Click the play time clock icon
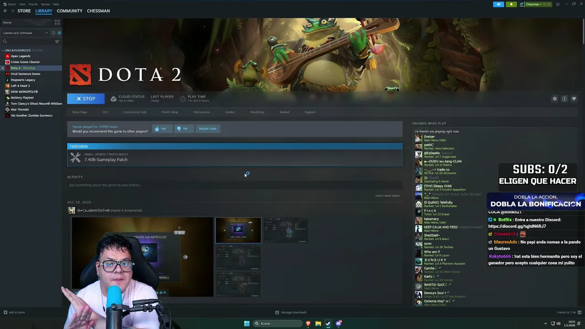Viewport: 585px width, 329px height. 183,99
